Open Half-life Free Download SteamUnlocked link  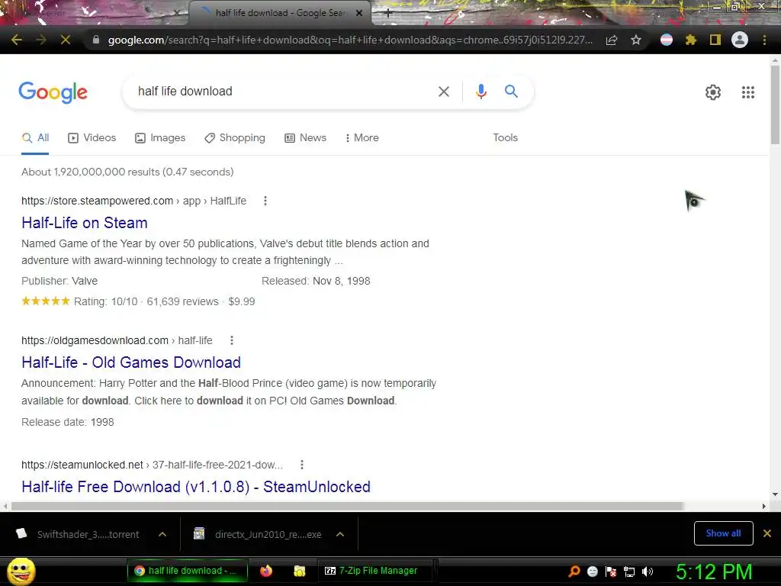pyautogui.click(x=196, y=487)
